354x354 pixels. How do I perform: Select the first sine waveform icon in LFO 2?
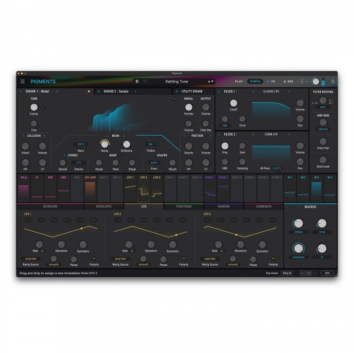pos(118,220)
